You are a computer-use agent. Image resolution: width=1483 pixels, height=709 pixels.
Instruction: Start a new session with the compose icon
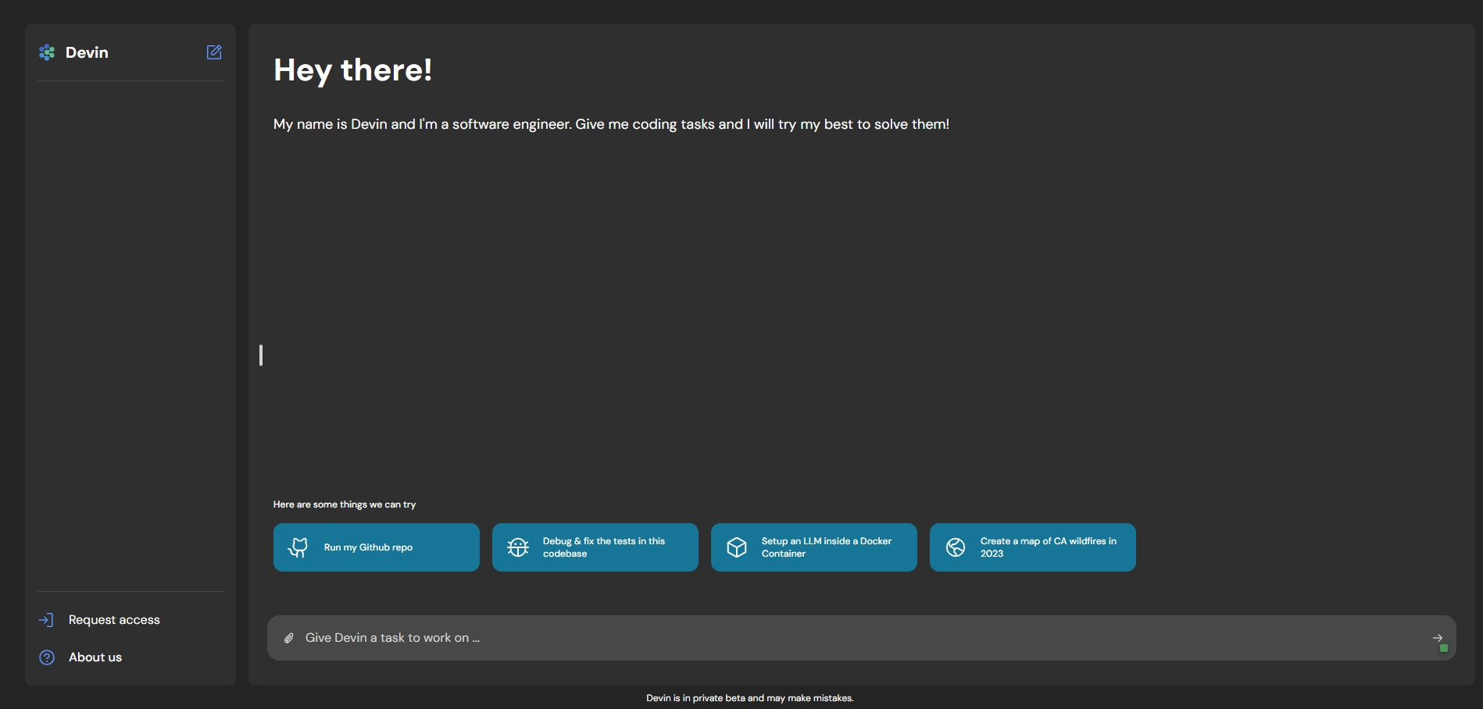click(214, 52)
